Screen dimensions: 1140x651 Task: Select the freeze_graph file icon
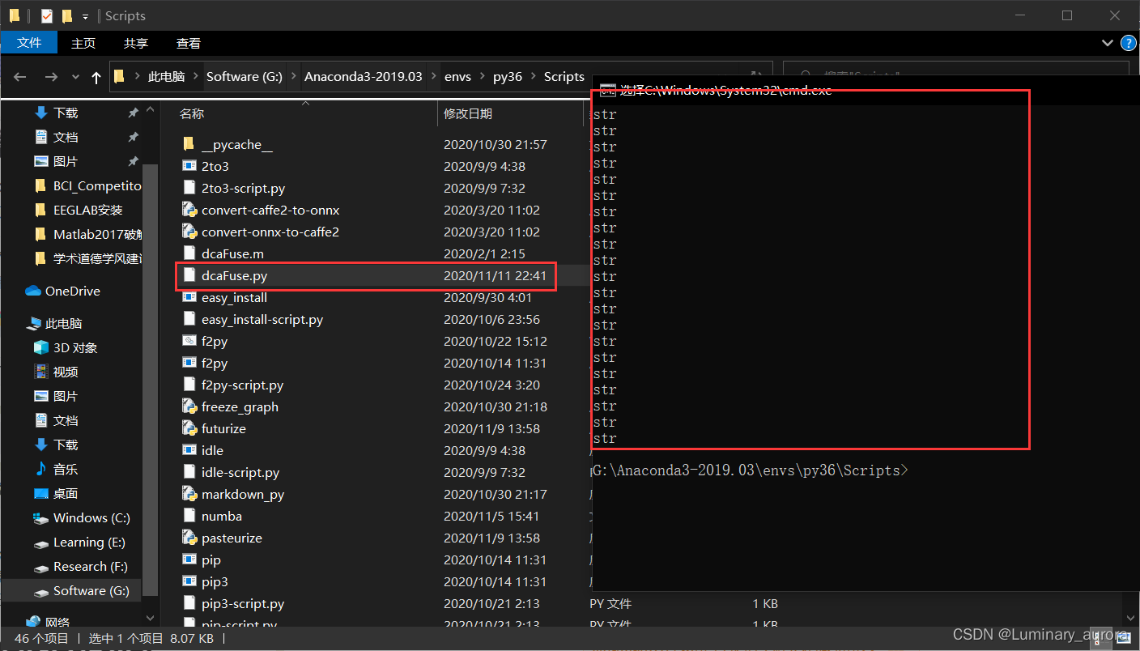(x=189, y=407)
